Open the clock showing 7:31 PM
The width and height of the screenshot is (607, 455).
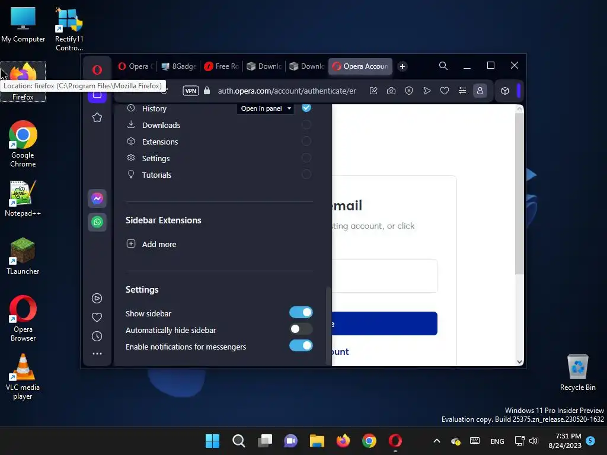565,441
